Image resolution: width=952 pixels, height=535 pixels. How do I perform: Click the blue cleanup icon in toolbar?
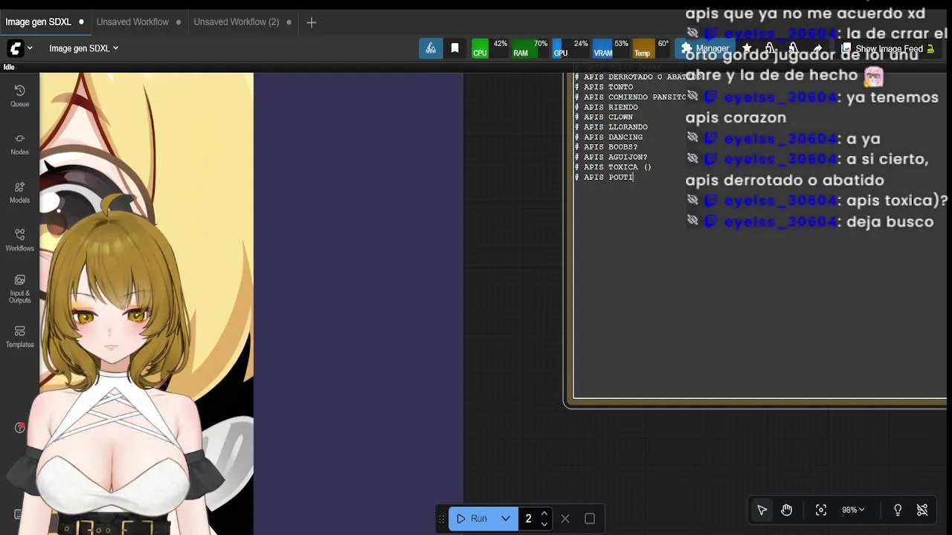click(x=431, y=48)
